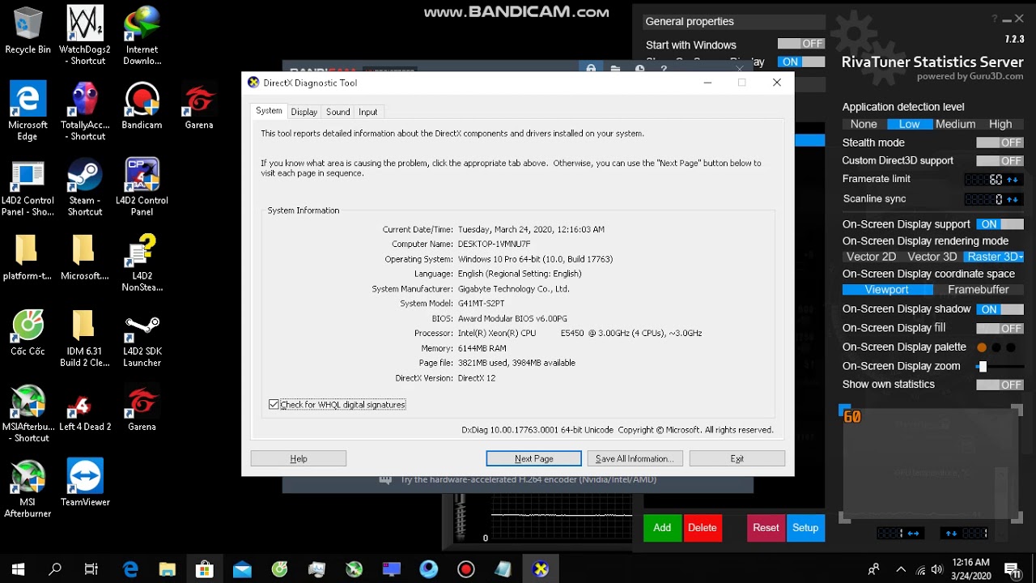Click the blue Setup button
Image resolution: width=1036 pixels, height=583 pixels.
coord(805,528)
